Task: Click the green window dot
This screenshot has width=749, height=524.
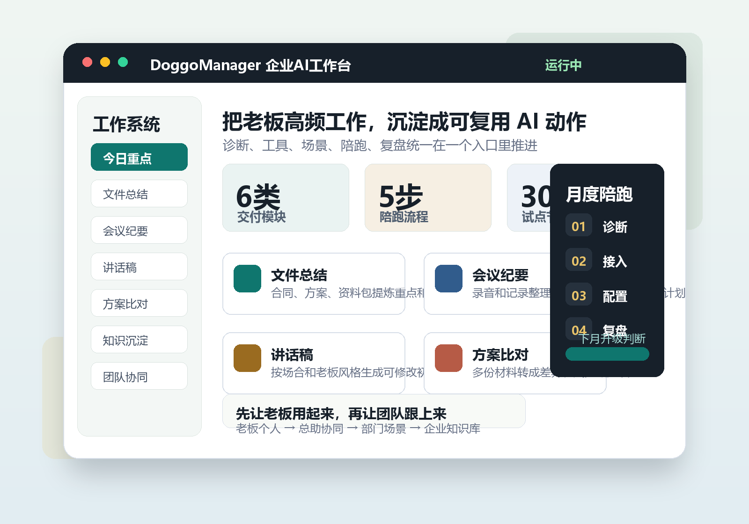Action: coord(123,62)
